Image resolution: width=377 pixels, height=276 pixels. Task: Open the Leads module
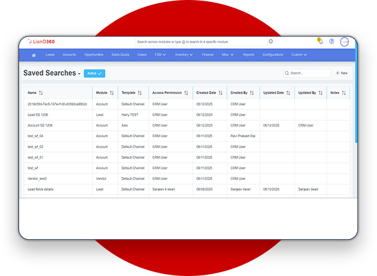pos(50,55)
